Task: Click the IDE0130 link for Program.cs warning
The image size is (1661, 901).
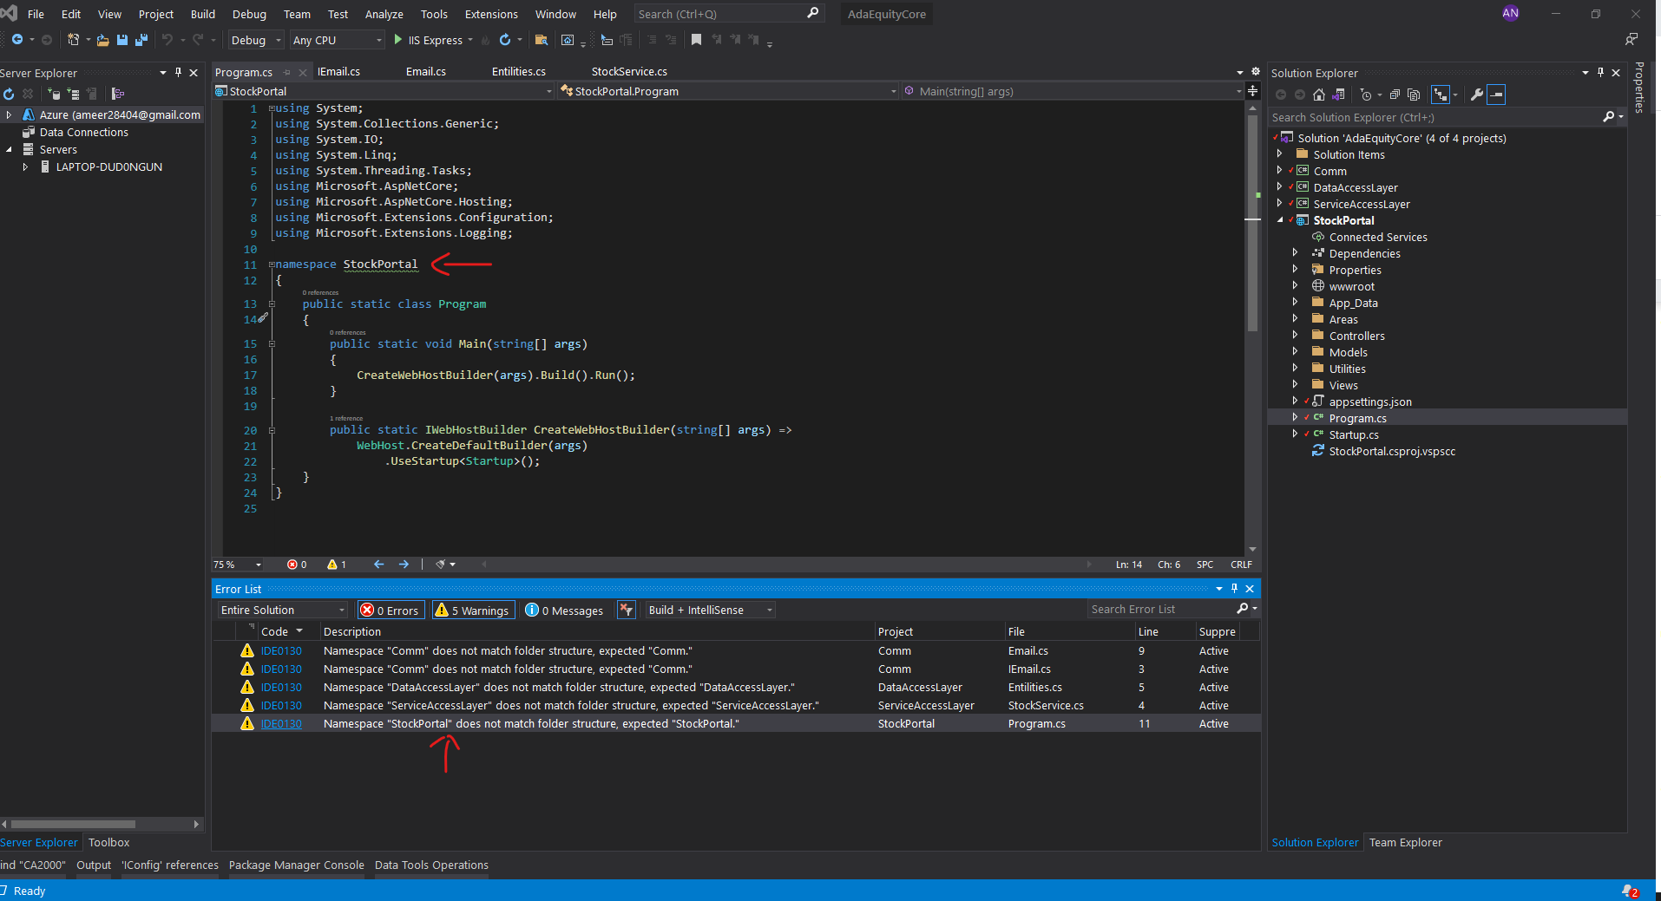Action: pyautogui.click(x=281, y=724)
